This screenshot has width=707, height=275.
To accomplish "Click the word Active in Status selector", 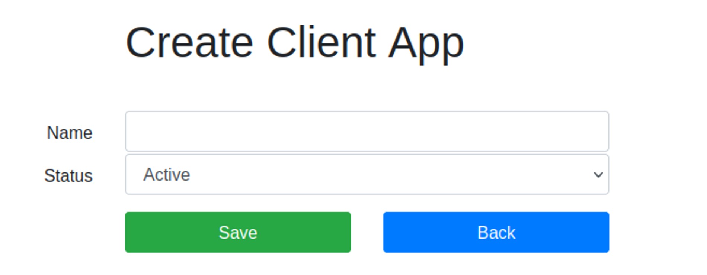I will point(167,175).
